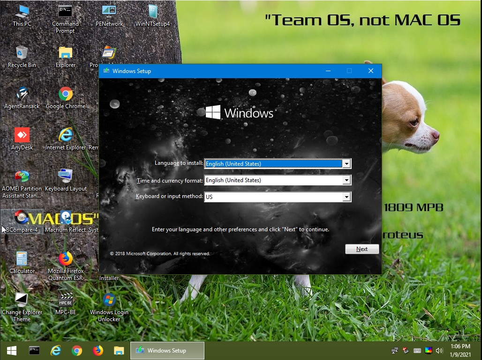Select the WinNTSetup4 desktop icon
Screen dimensions: 482x360
click(152, 15)
